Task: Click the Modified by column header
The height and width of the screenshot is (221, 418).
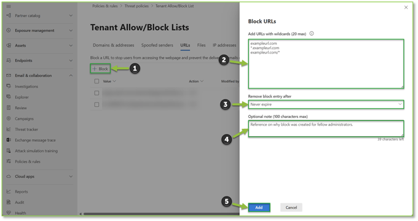Action: pyautogui.click(x=230, y=81)
